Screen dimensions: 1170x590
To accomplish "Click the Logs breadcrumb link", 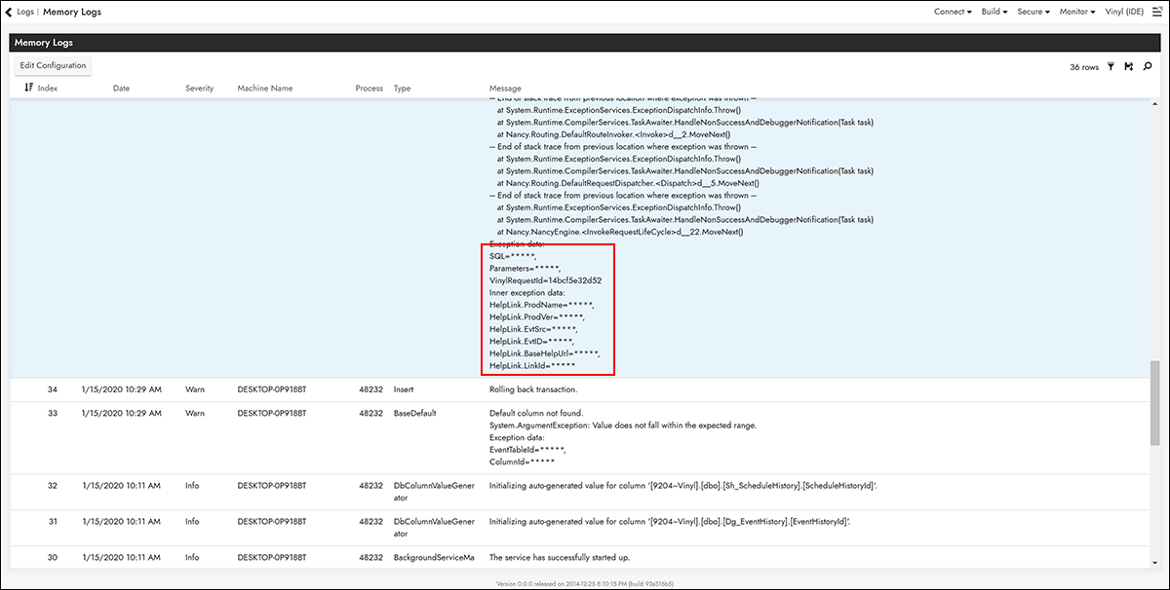I will pos(25,12).
